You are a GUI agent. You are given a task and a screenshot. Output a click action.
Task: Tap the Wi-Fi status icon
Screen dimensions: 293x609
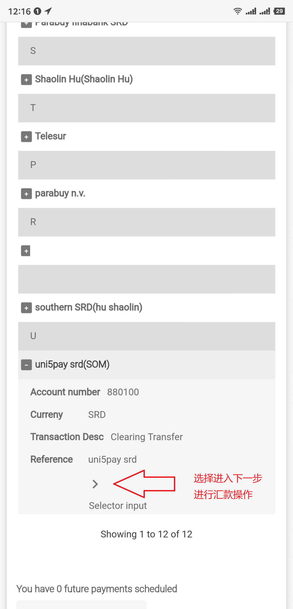(x=238, y=11)
